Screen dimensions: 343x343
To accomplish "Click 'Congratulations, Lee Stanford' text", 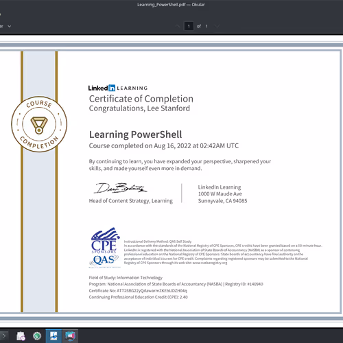I will click(139, 108).
